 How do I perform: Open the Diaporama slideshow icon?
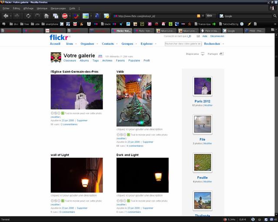202,54
